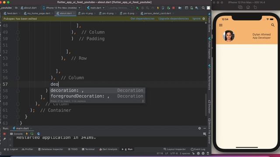Trigger Flutter hot reload lightning icon in toolbar

pos(158,8)
